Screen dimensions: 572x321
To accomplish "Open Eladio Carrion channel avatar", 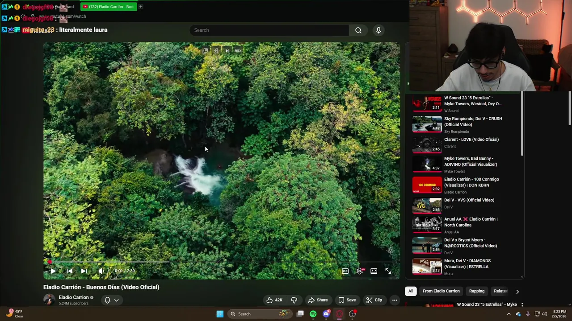I will click(x=49, y=300).
